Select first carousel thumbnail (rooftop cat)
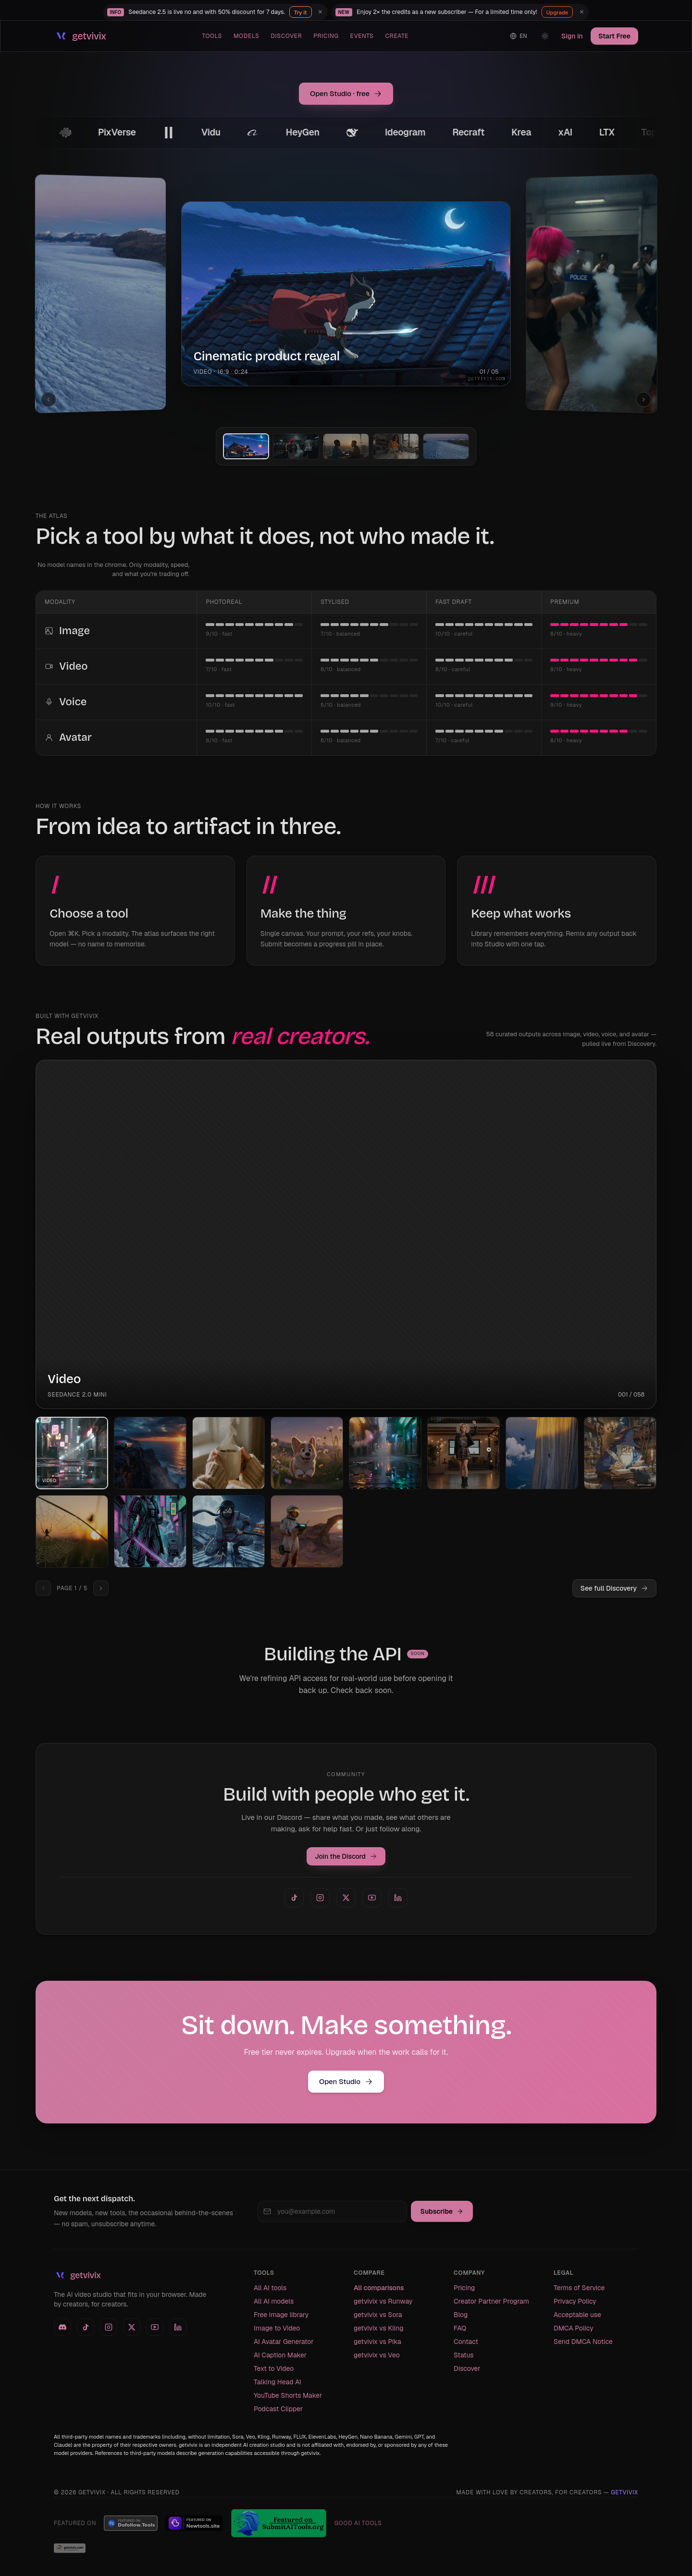This screenshot has width=692, height=2576. (246, 446)
